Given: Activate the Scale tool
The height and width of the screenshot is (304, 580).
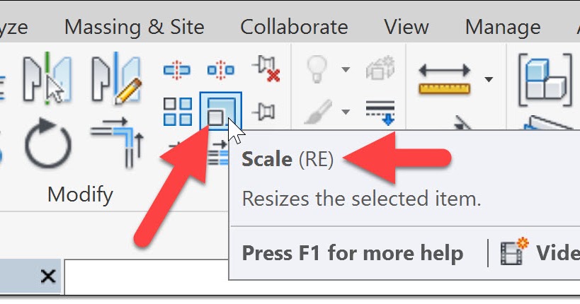Looking at the screenshot, I should point(220,111).
